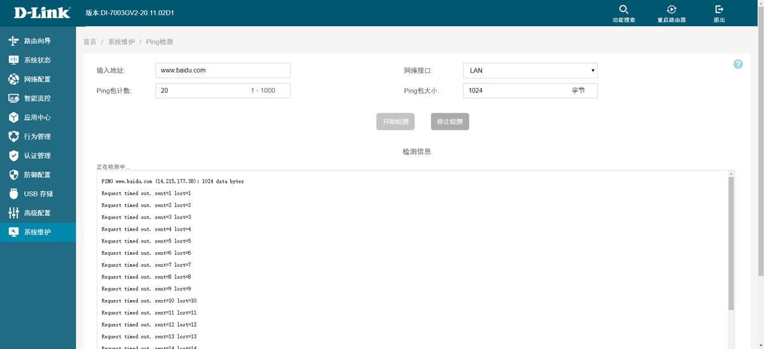Click Ping检测 breadcrumb text
The image size is (764, 349).
tap(159, 42)
